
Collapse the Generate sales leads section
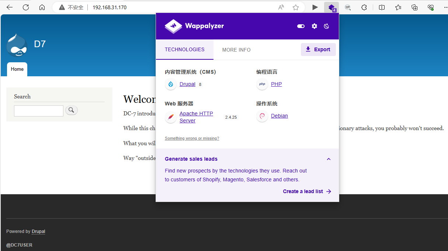(x=329, y=159)
